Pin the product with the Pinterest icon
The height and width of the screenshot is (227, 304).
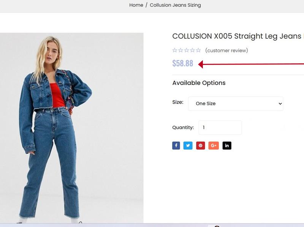(201, 145)
